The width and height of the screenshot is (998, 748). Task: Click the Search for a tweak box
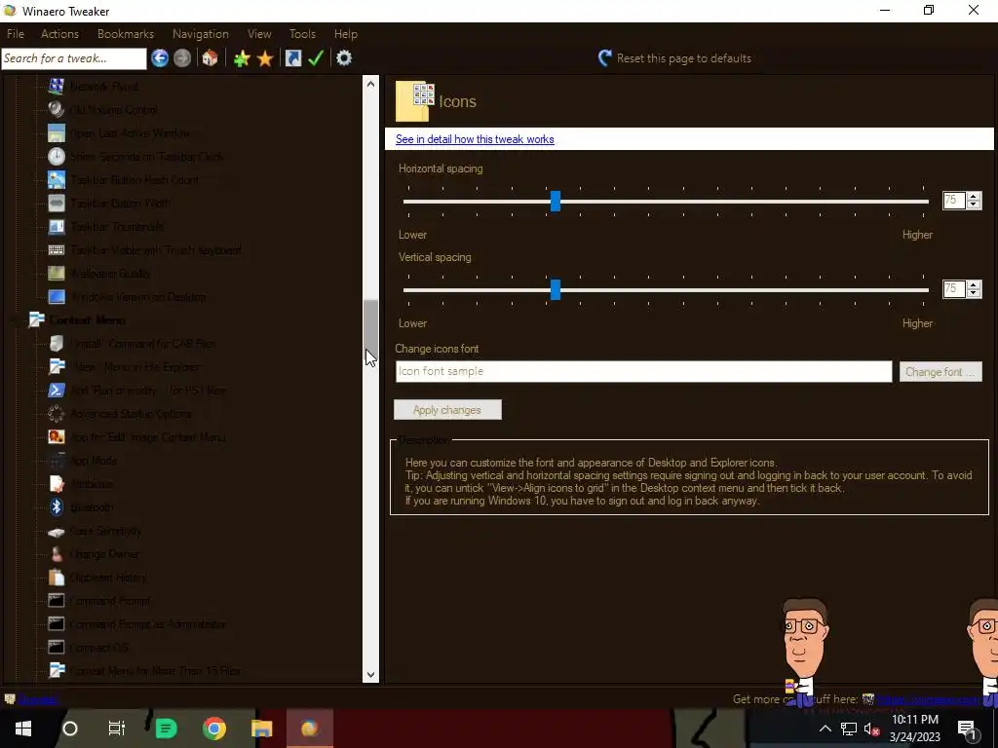coord(74,58)
